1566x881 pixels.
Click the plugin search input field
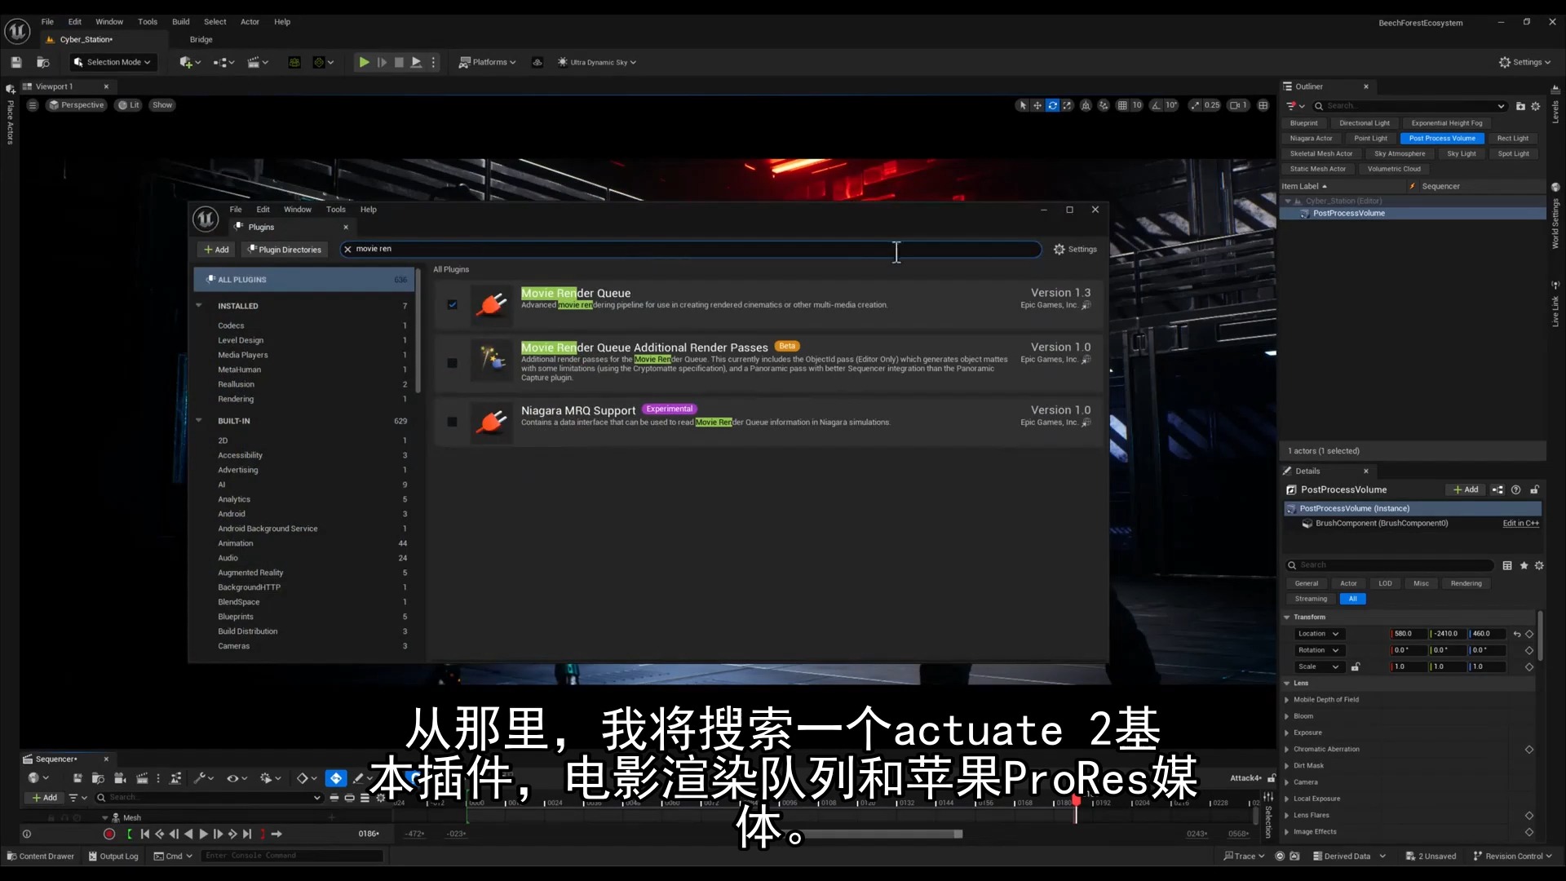691,250
